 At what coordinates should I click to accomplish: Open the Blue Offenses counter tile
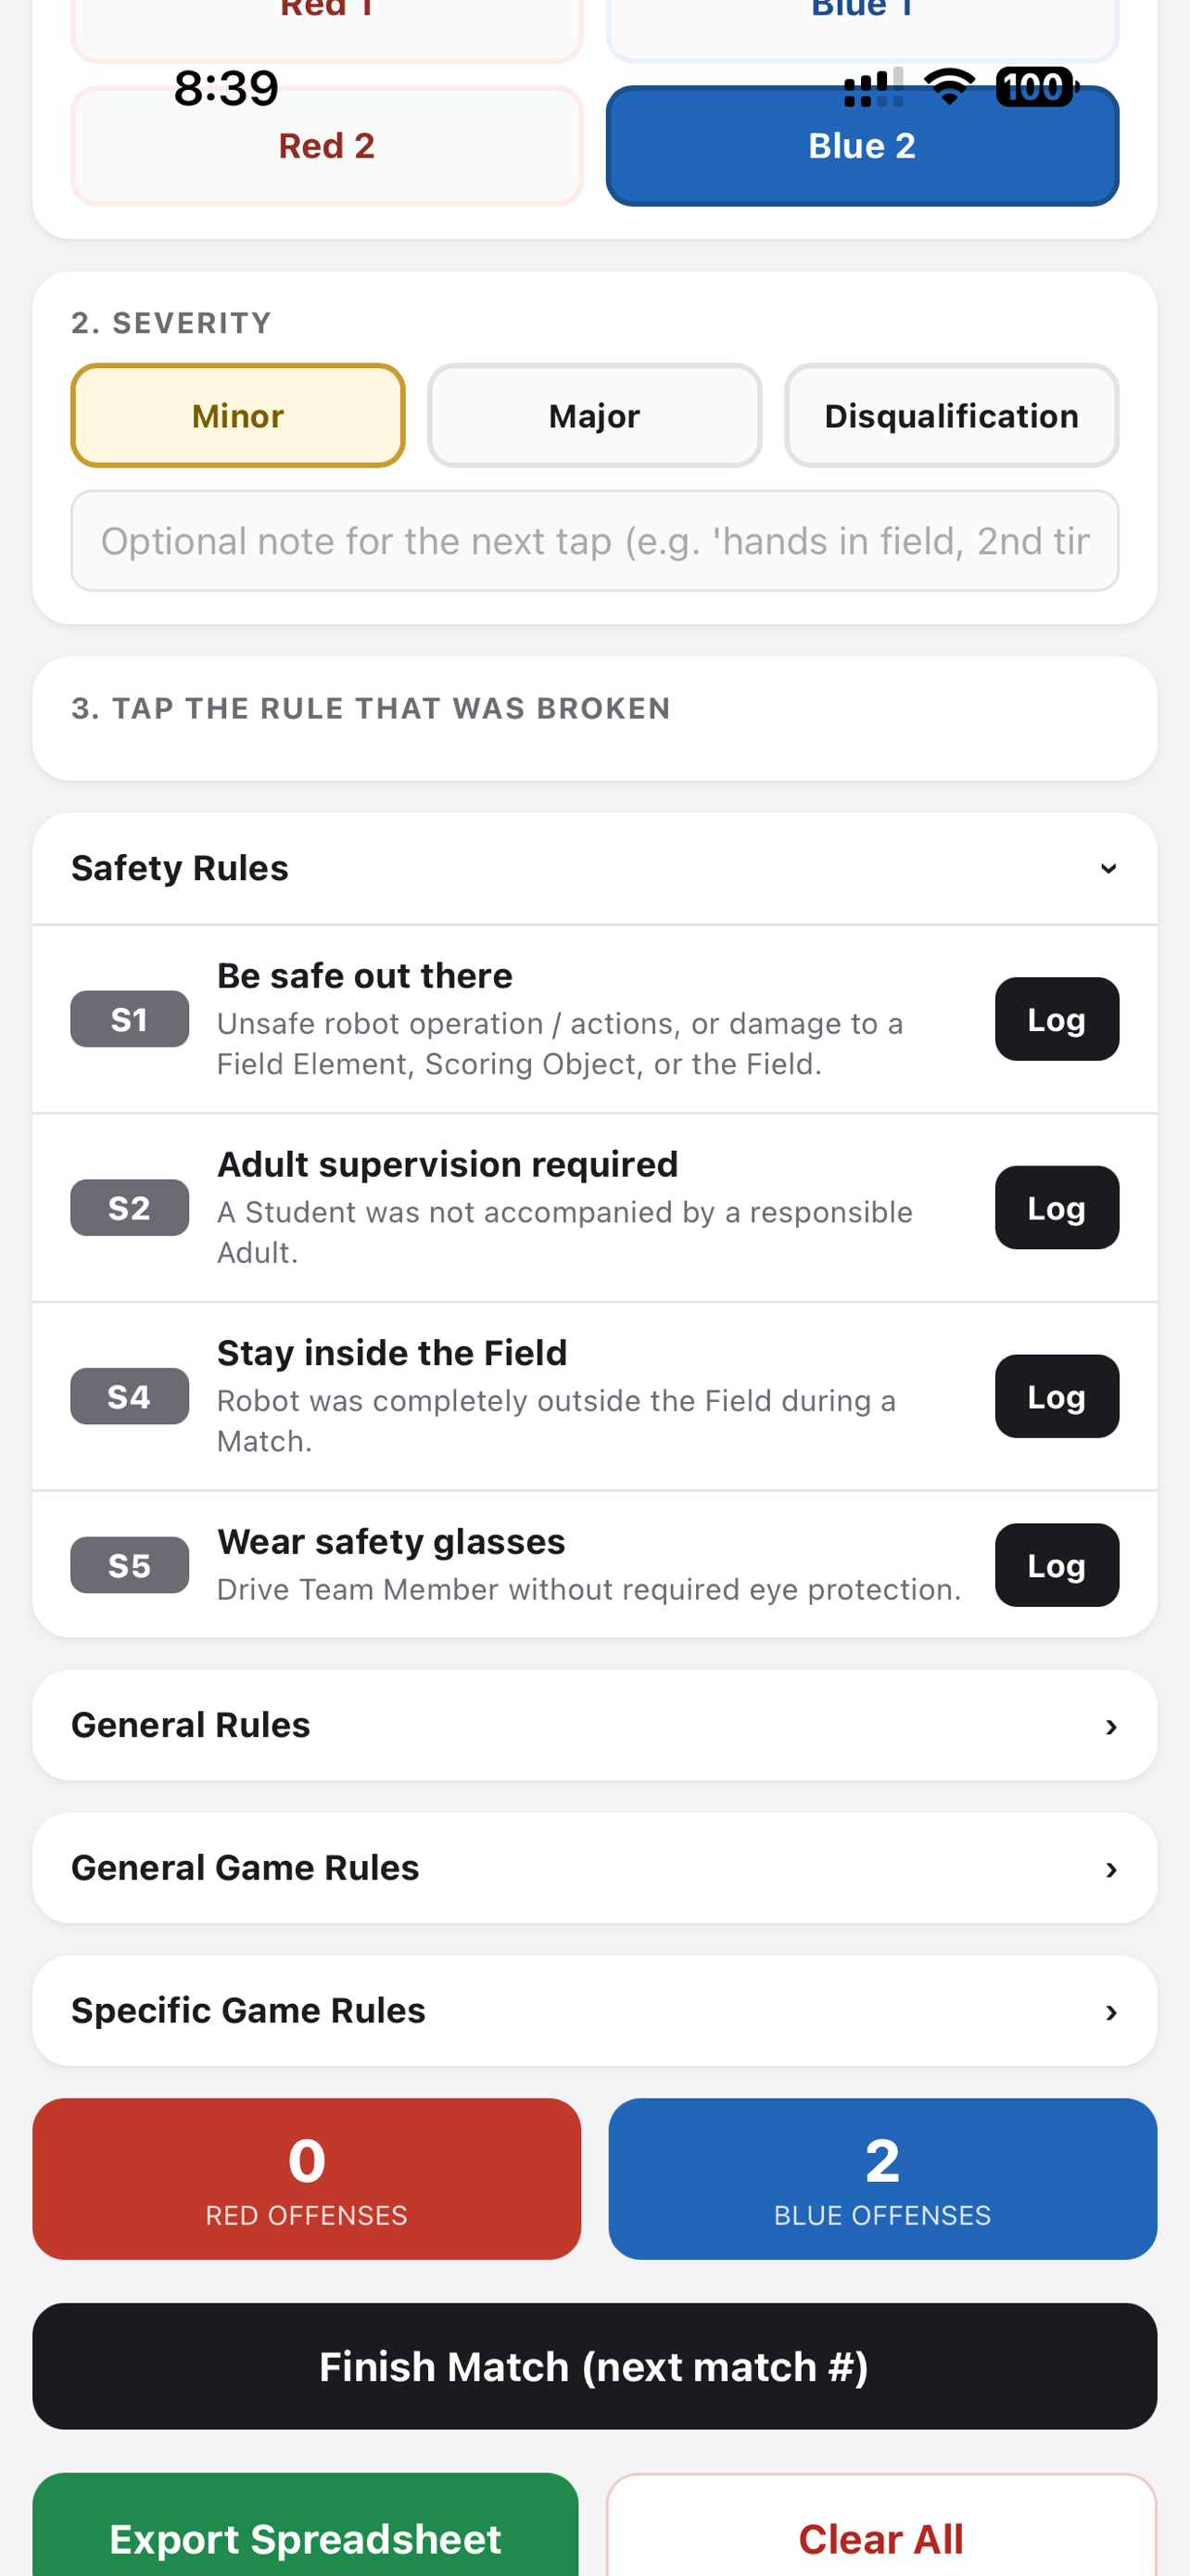882,2178
